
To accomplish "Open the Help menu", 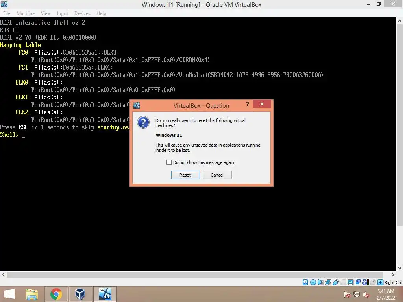I will click(x=101, y=13).
